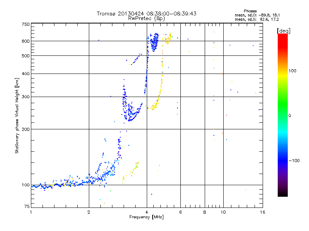Click the x-axis tick label '16'
The height and width of the screenshot is (231, 309).
(263, 212)
